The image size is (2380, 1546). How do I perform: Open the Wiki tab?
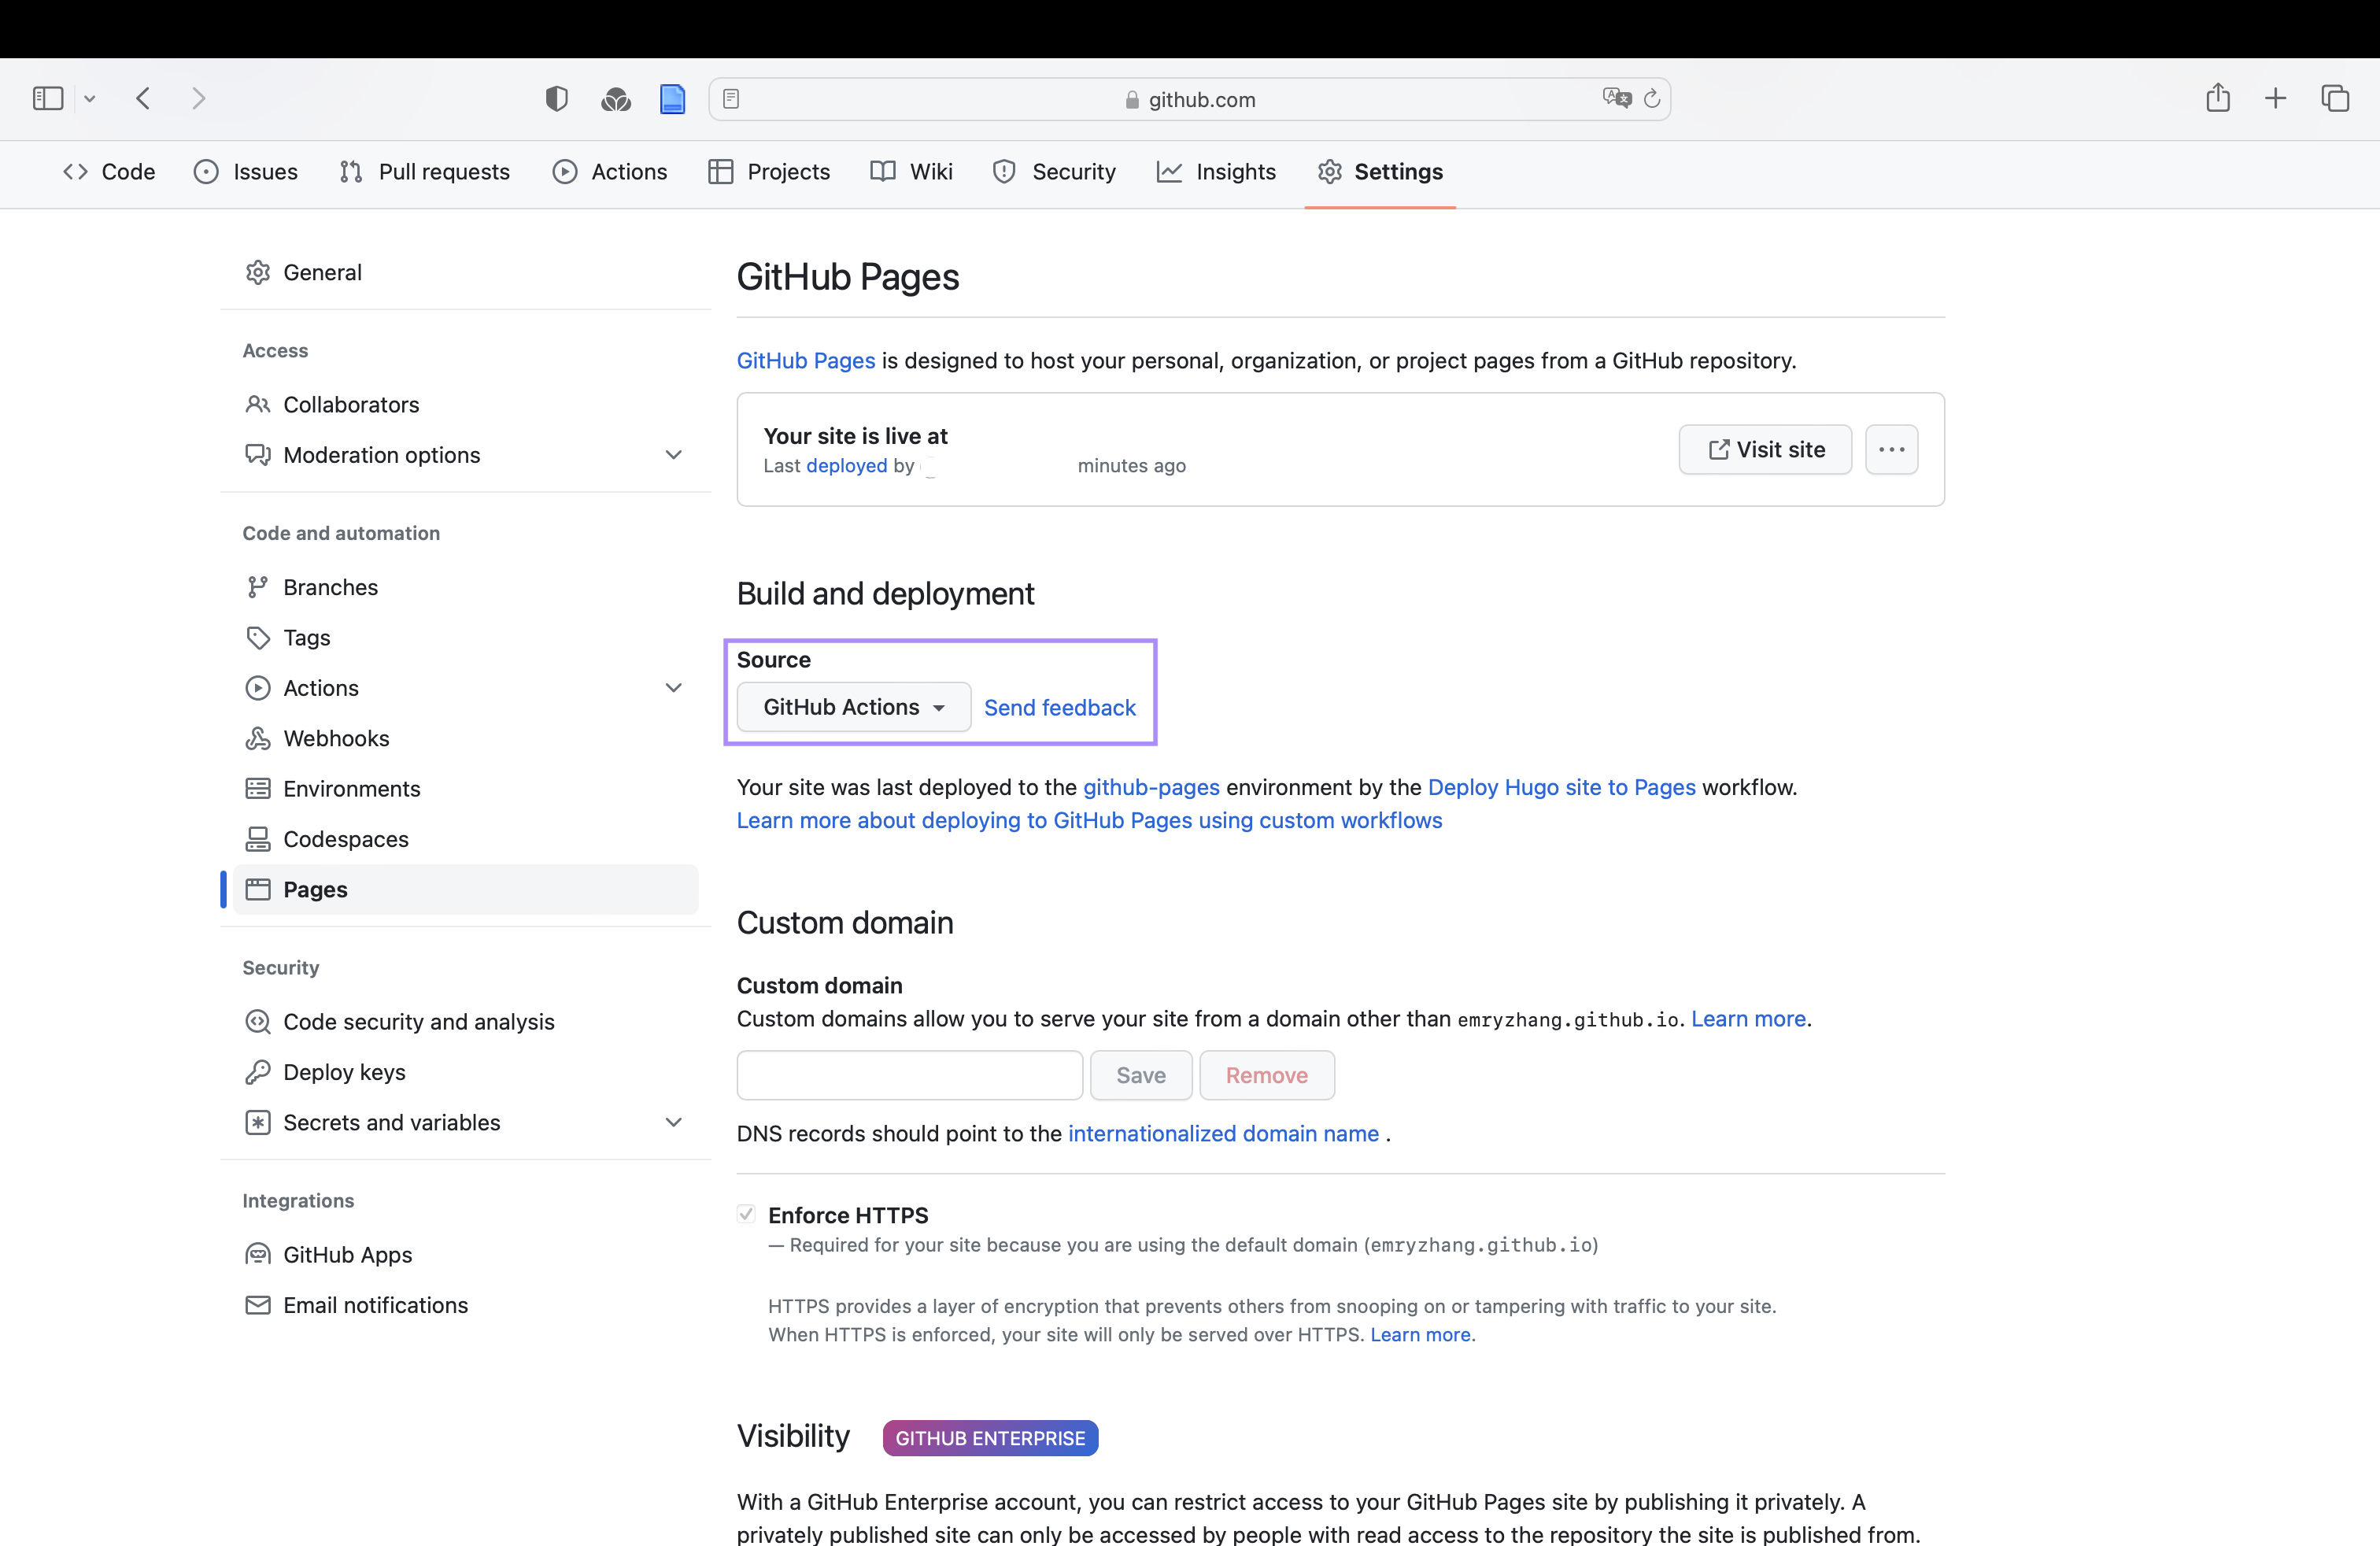(x=911, y=172)
